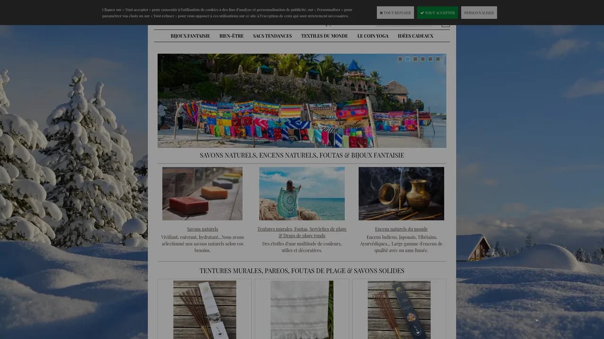This screenshot has width=604, height=339.
Task: Open the woman with beach sheet image
Action: (x=302, y=194)
